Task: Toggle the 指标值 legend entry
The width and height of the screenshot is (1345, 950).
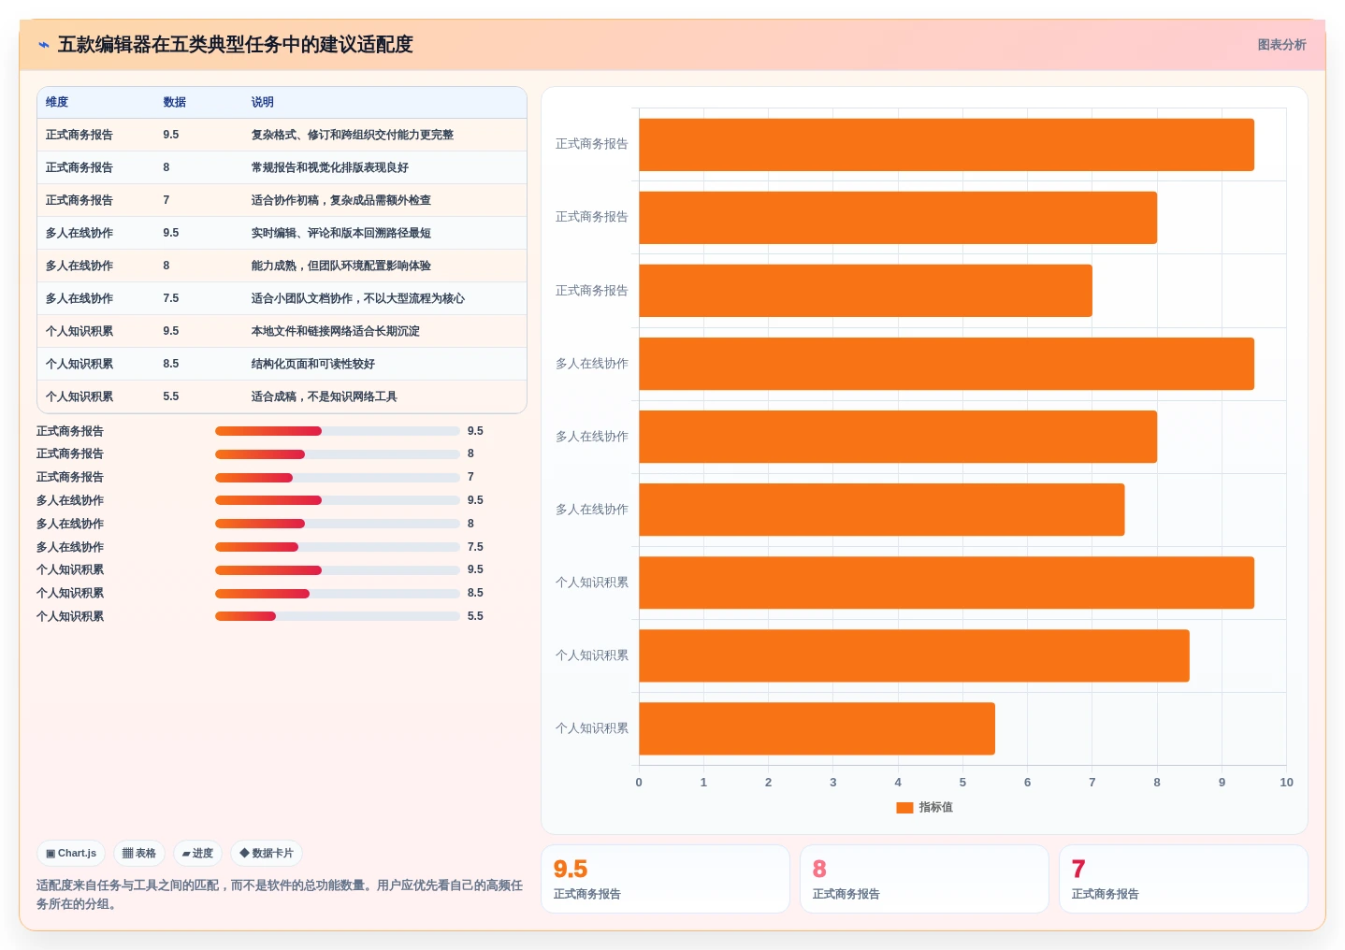Action: pos(924,807)
